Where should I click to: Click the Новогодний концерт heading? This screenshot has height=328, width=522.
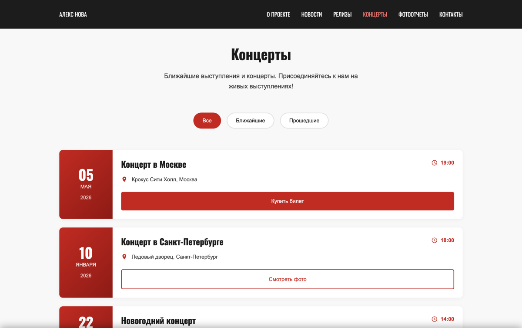pos(158,321)
